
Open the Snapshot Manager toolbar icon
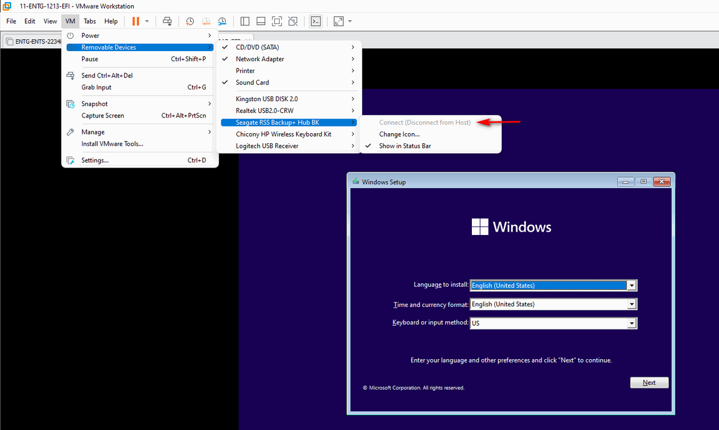point(222,21)
